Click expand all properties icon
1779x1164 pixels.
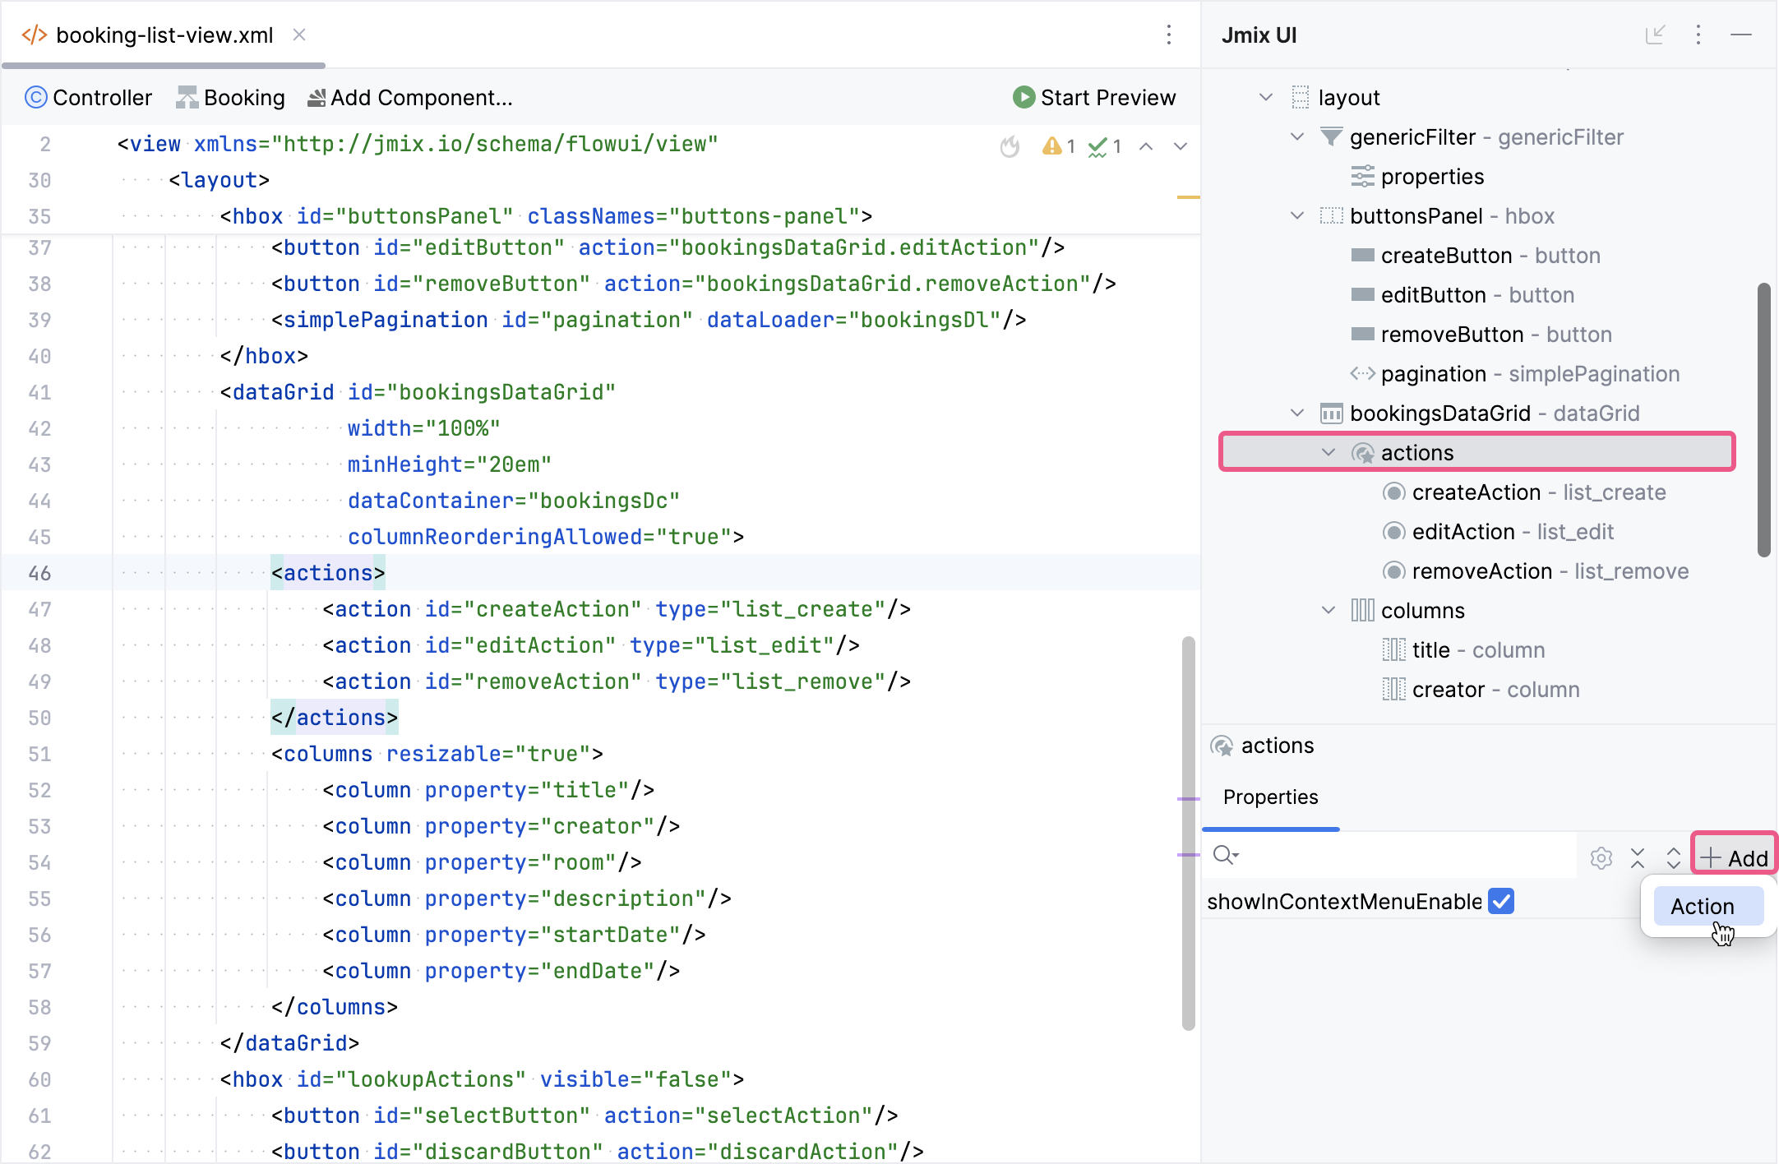coord(1673,858)
